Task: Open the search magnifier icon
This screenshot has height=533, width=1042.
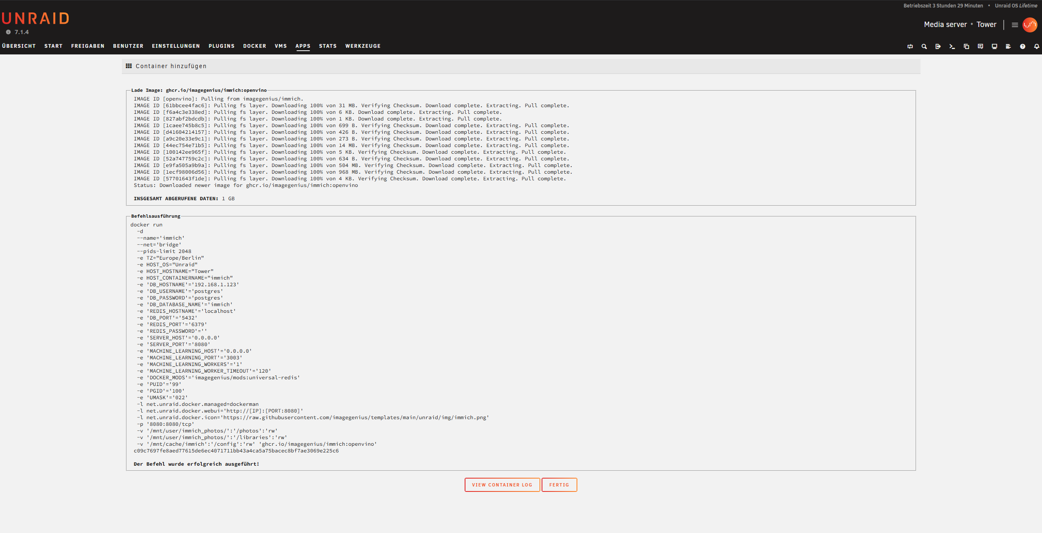Action: (x=924, y=47)
